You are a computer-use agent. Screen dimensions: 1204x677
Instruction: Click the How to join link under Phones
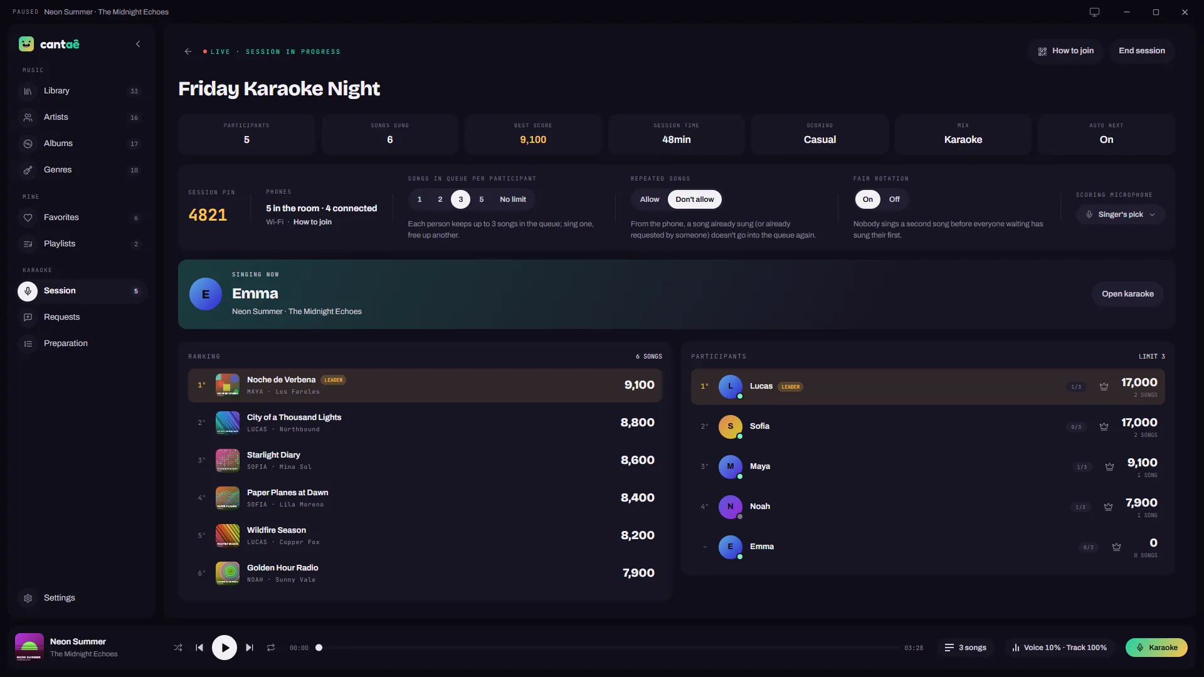(x=312, y=222)
